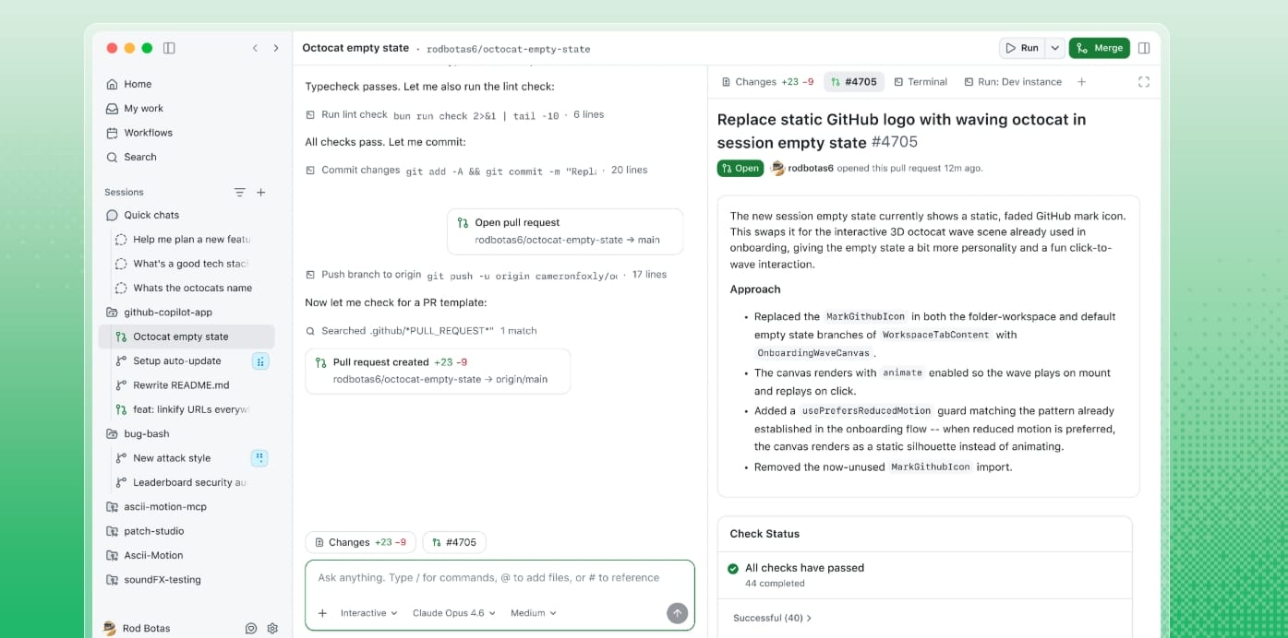Open My work inbox

143,108
